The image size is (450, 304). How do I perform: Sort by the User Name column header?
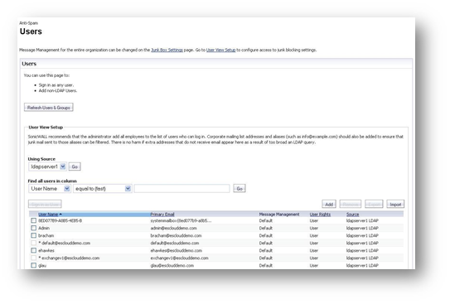click(x=48, y=215)
